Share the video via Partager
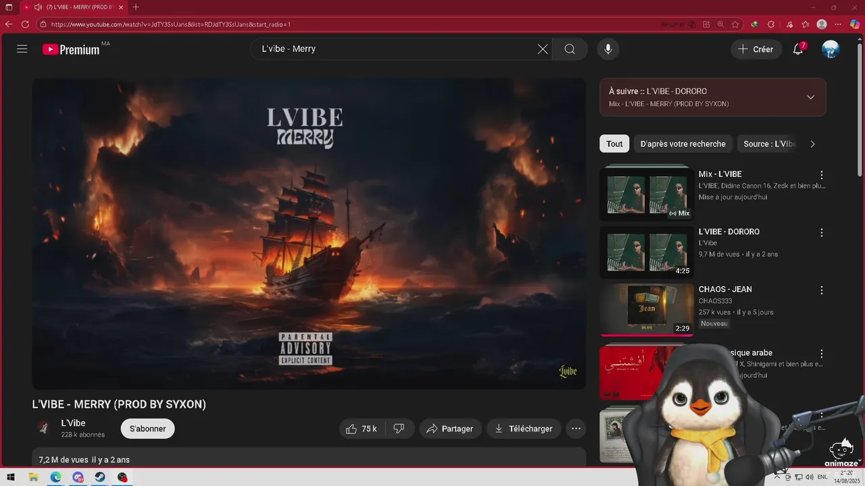865x486 pixels. [x=450, y=429]
